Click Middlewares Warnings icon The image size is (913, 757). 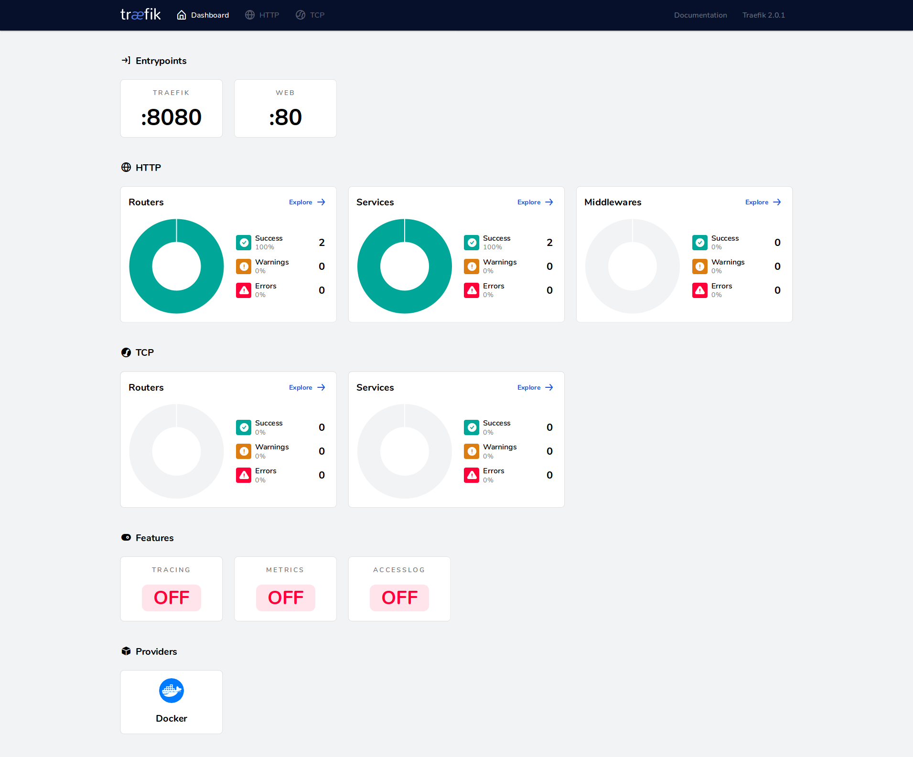[x=700, y=267]
